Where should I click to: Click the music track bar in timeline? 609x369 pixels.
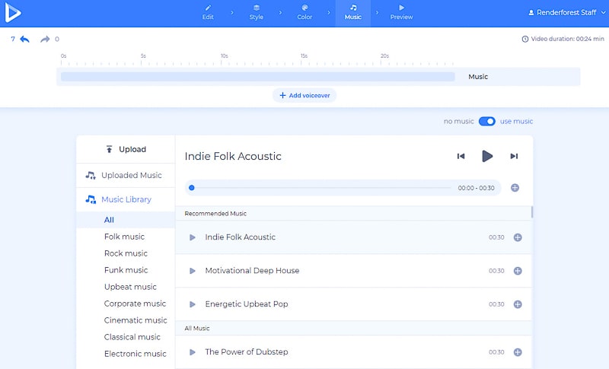pos(257,77)
